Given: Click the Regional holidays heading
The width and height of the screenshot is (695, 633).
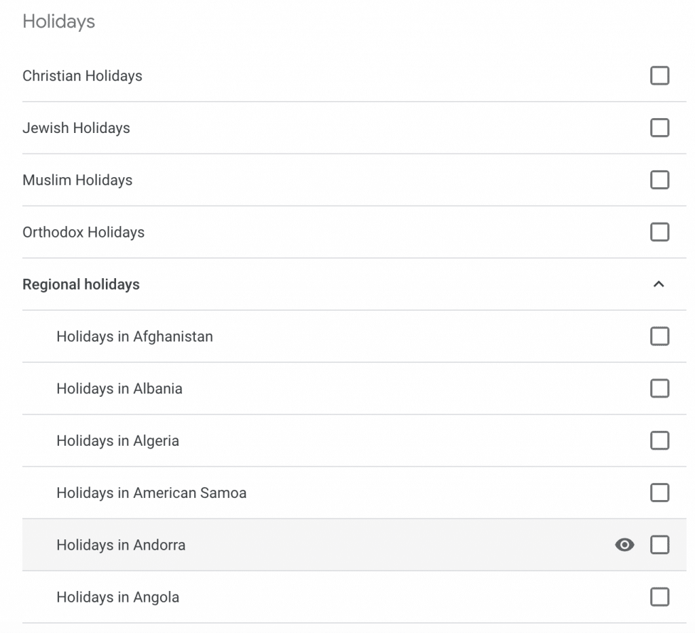Looking at the screenshot, I should coord(81,284).
